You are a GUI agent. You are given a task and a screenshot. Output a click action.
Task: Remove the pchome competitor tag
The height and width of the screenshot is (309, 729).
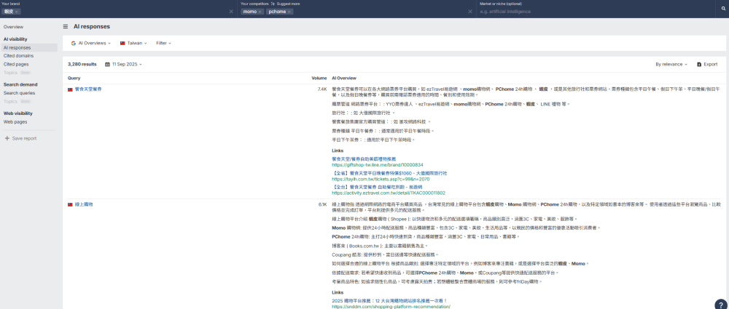(289, 12)
